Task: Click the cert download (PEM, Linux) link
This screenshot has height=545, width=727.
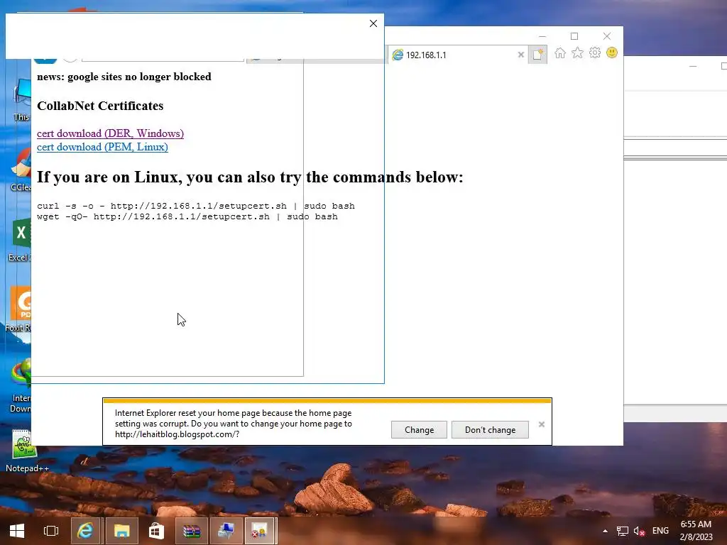Action: tap(102, 147)
